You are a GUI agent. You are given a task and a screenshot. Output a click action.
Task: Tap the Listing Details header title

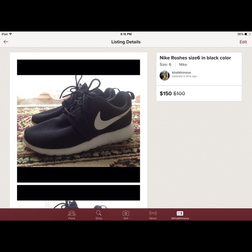pos(126,42)
